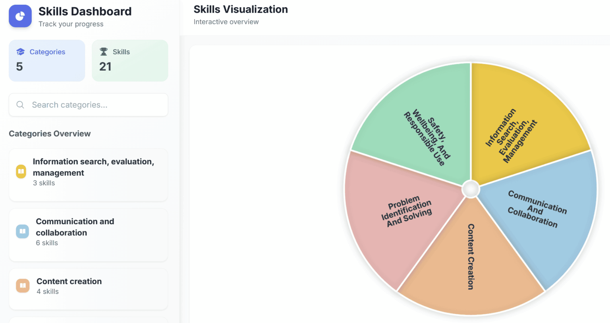610x323 pixels.
Task: Expand the Content creation category
Action: pyautogui.click(x=88, y=289)
